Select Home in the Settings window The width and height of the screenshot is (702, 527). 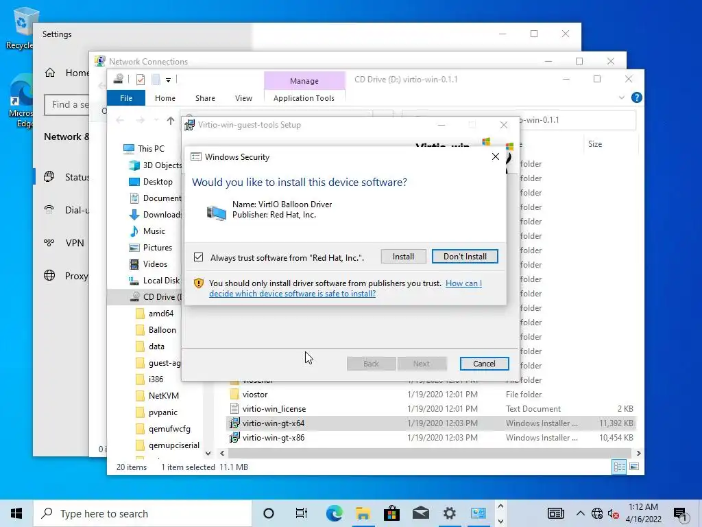point(66,73)
